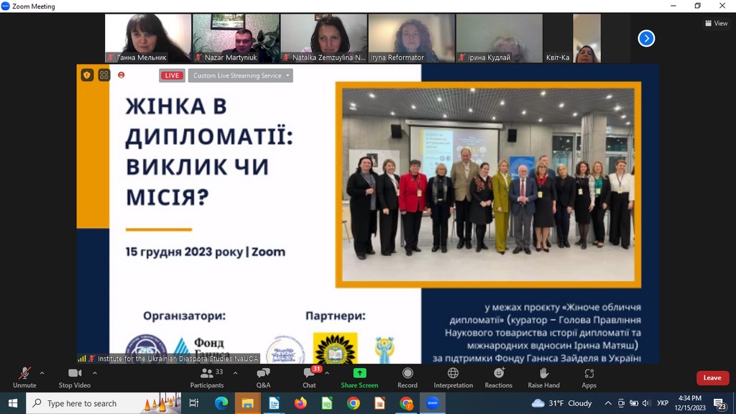The height and width of the screenshot is (414, 736).
Task: Leave the meeting
Action: coord(712,378)
